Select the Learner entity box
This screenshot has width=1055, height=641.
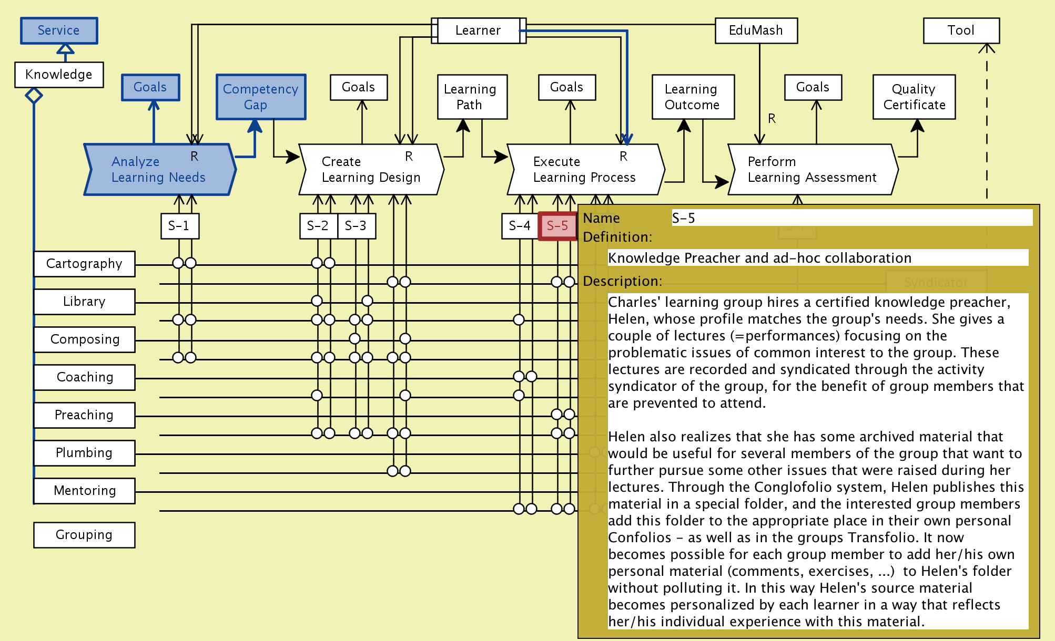pyautogui.click(x=478, y=30)
